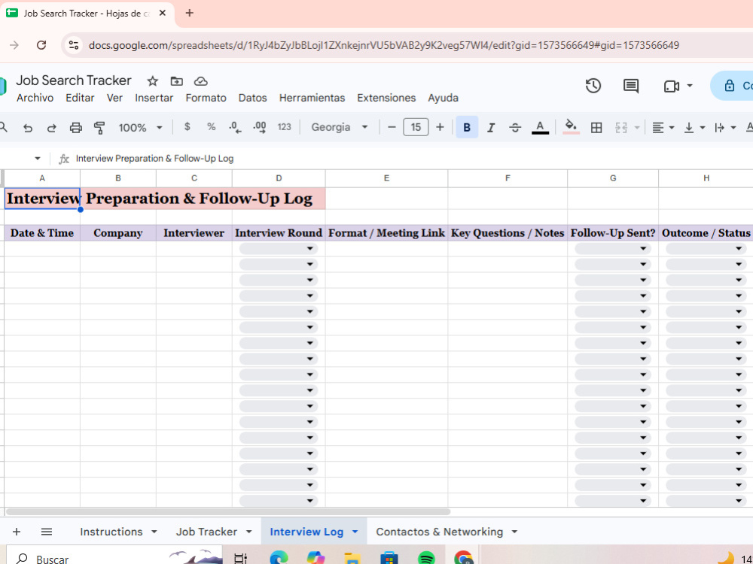Image resolution: width=753 pixels, height=564 pixels.
Task: Switch to the Job Tracker sheet tab
Action: pyautogui.click(x=206, y=532)
